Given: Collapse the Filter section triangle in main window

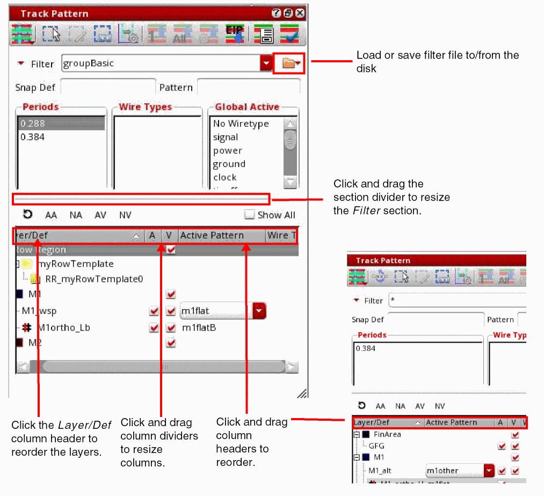Looking at the screenshot, I should (x=21, y=63).
